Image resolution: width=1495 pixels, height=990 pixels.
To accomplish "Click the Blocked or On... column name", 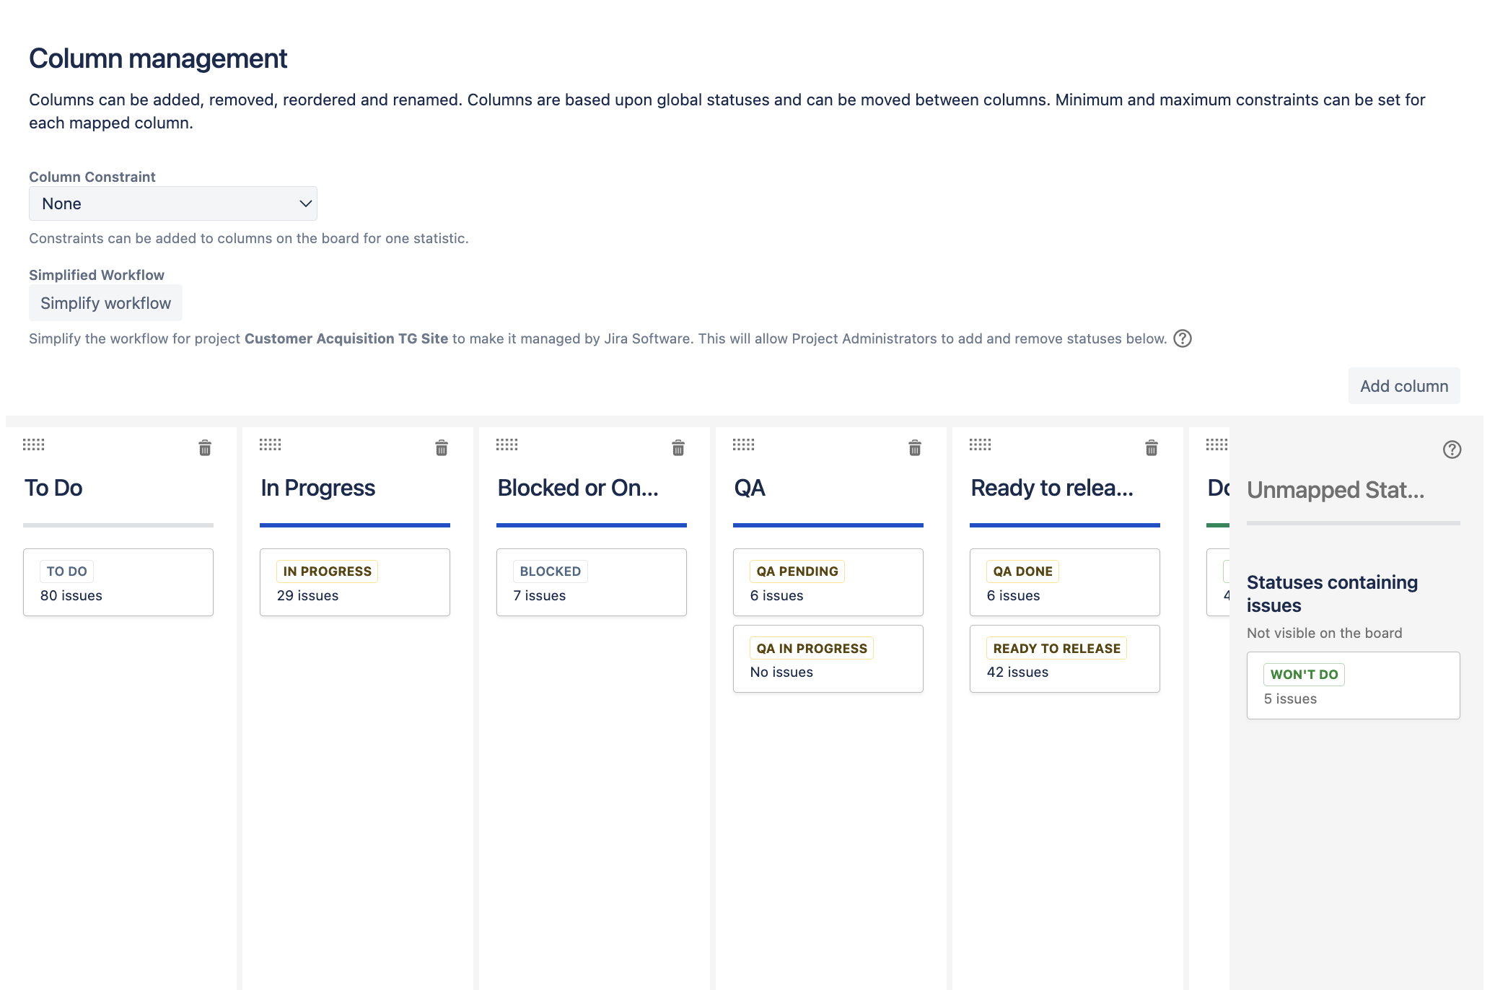I will click(x=577, y=489).
